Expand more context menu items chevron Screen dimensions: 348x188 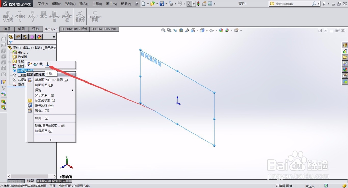click(51, 139)
